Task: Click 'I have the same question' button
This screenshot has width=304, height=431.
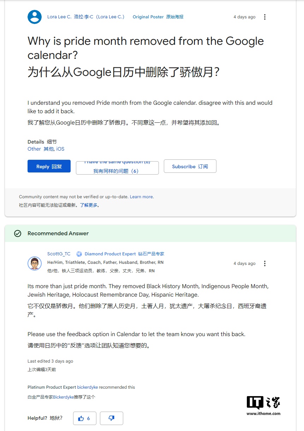Action: click(x=117, y=168)
